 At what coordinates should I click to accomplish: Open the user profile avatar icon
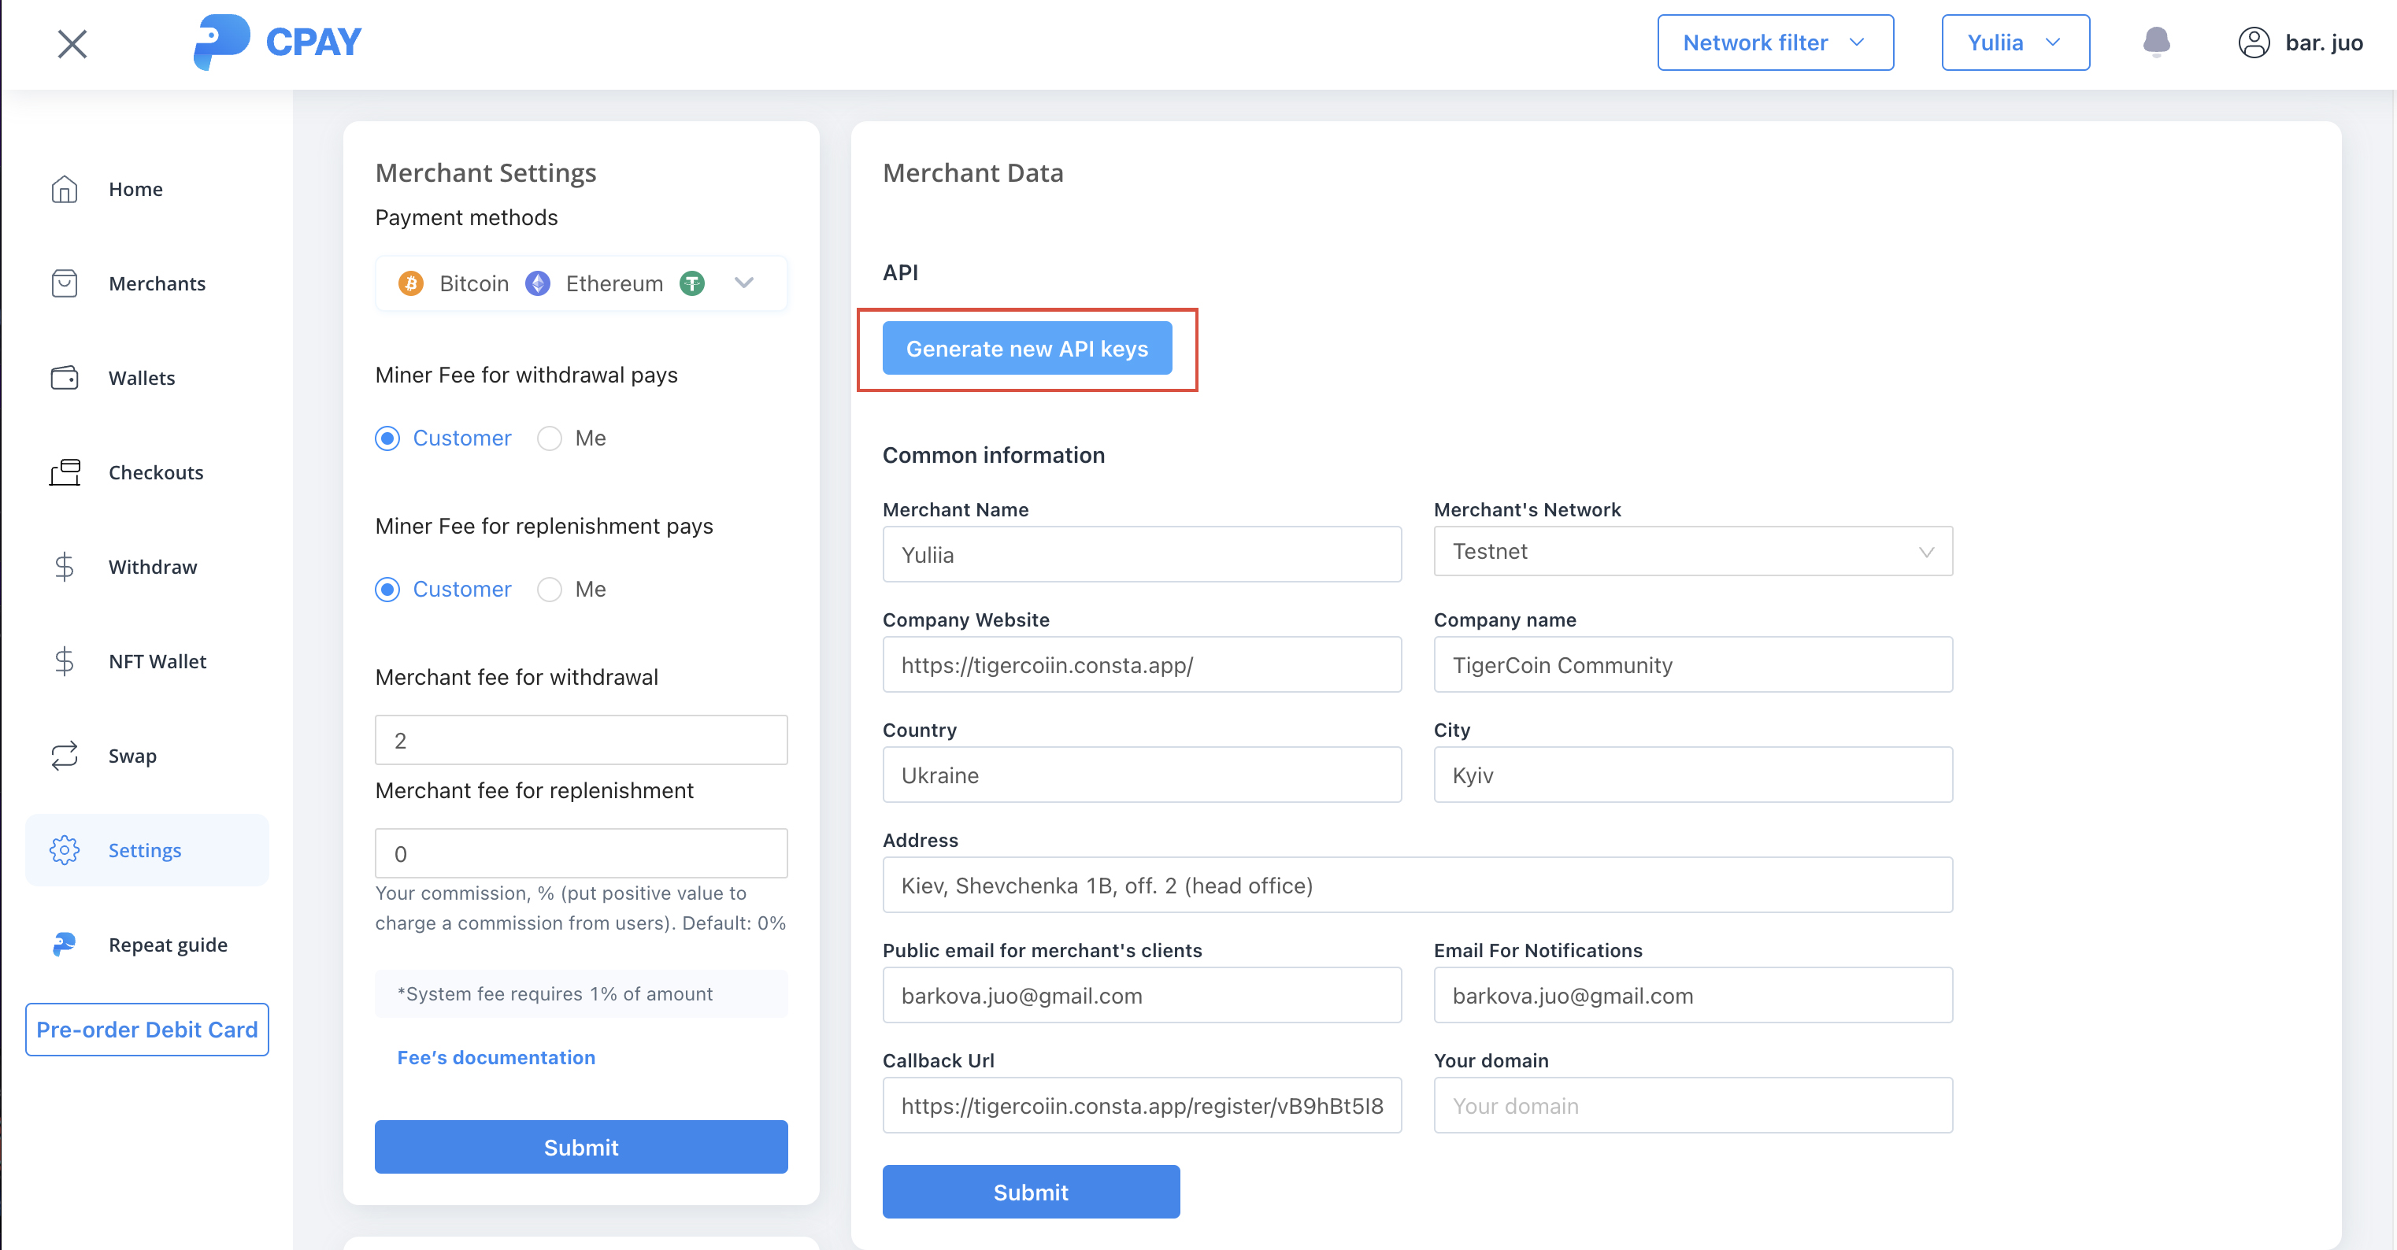(x=2254, y=43)
